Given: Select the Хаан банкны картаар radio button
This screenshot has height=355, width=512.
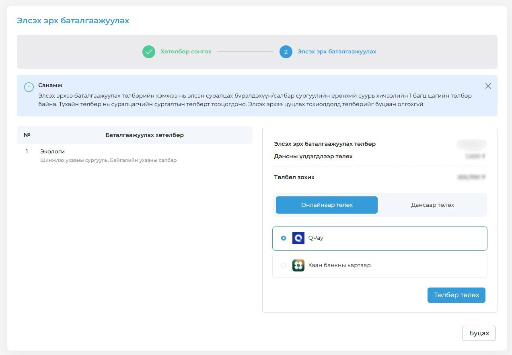Looking at the screenshot, I should coord(284,265).
